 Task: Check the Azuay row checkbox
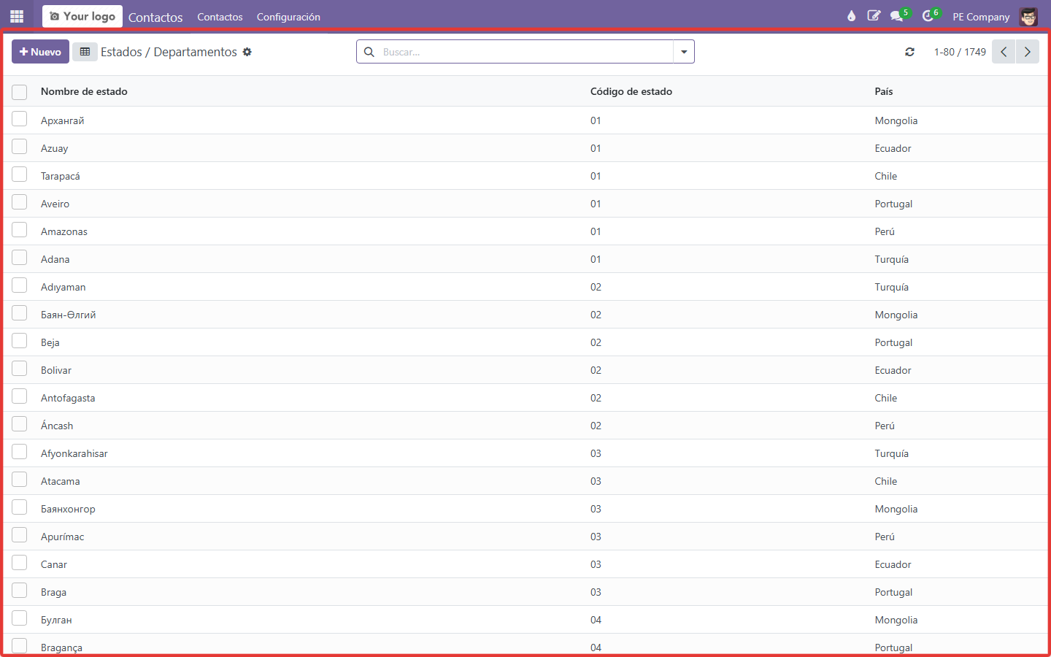[x=20, y=147]
